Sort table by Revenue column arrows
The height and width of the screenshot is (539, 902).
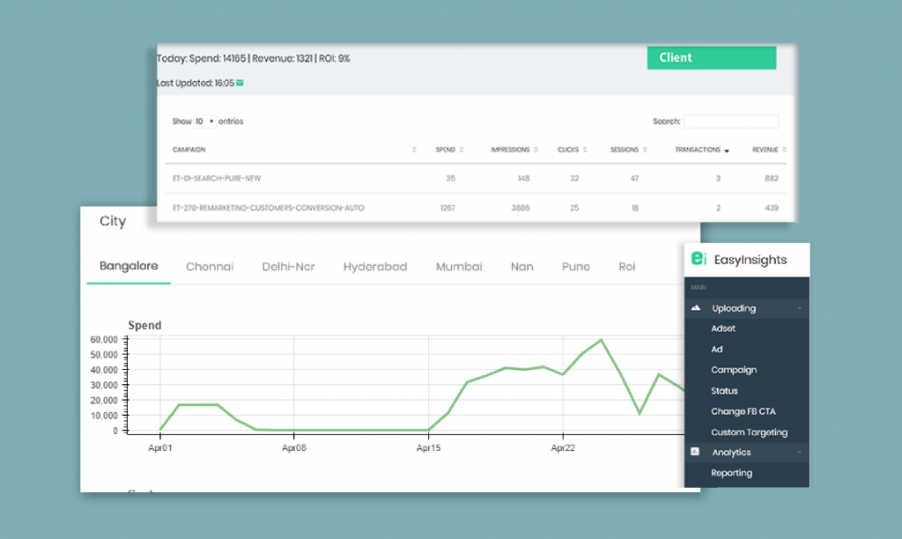pos(785,150)
